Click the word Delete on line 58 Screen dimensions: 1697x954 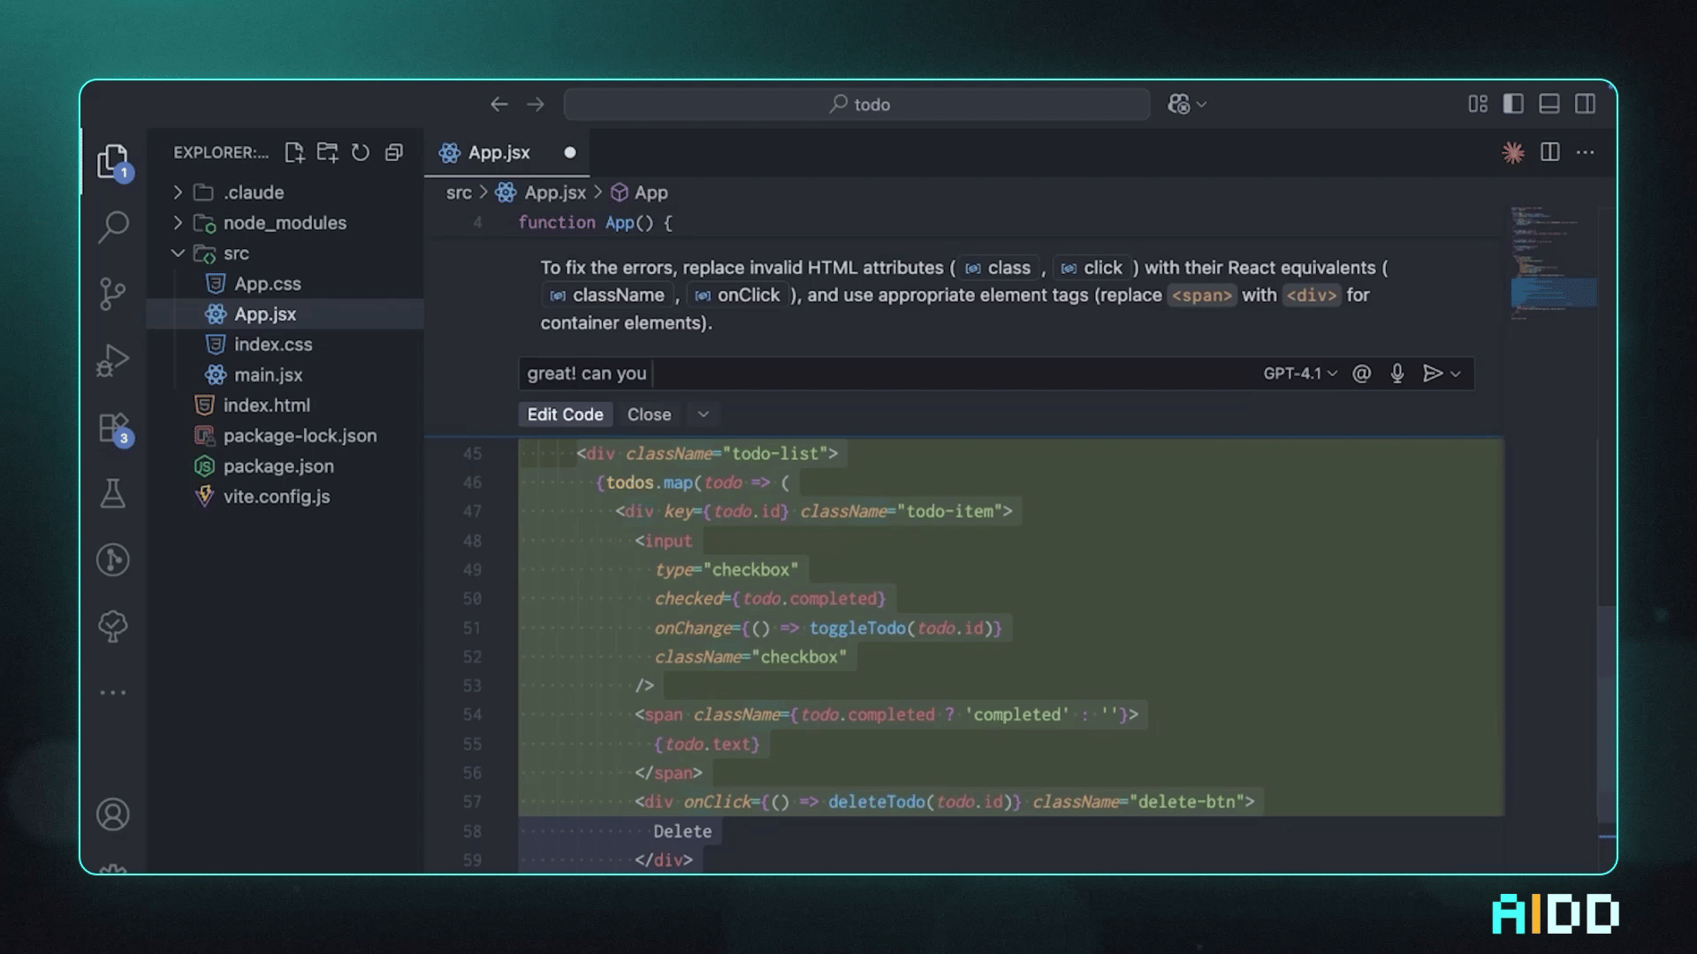682,831
